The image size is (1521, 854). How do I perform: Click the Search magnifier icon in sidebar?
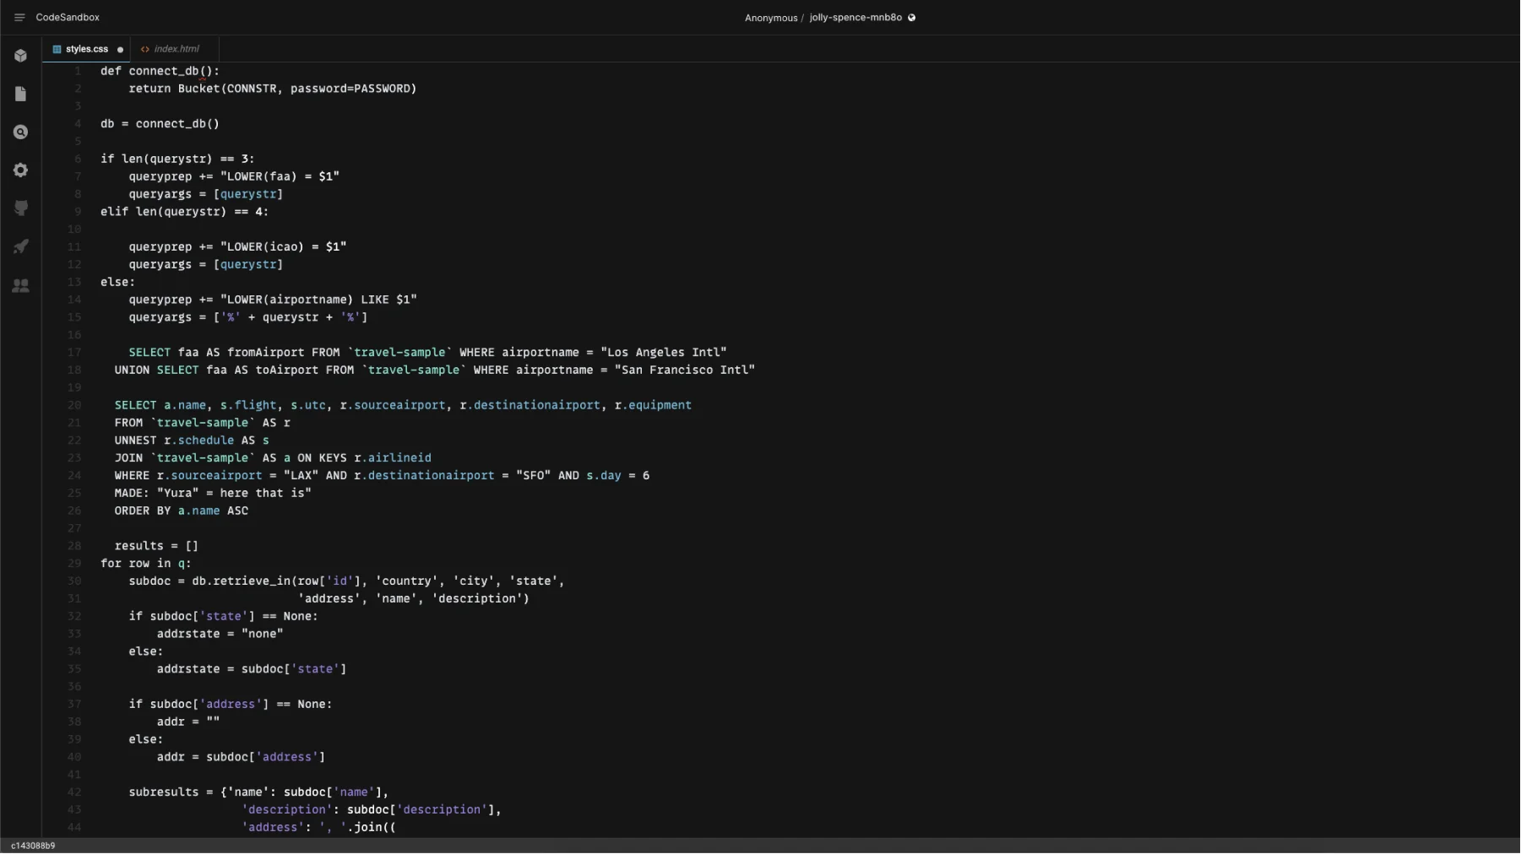coord(21,132)
